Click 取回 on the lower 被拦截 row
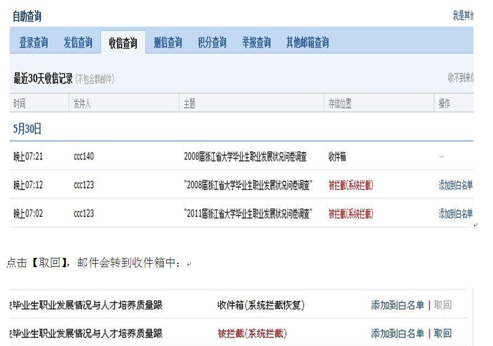This screenshot has height=346, width=493. [x=442, y=333]
